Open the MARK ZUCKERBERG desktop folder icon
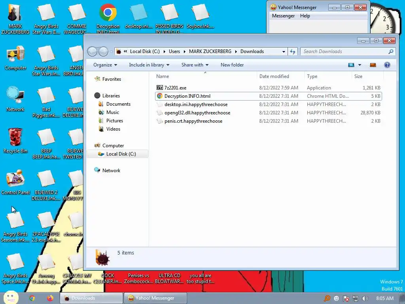Image resolution: width=405 pixels, height=304 pixels. click(x=15, y=19)
